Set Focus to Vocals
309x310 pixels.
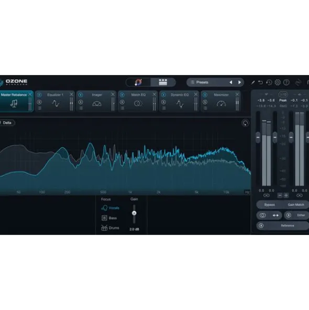(x=111, y=208)
